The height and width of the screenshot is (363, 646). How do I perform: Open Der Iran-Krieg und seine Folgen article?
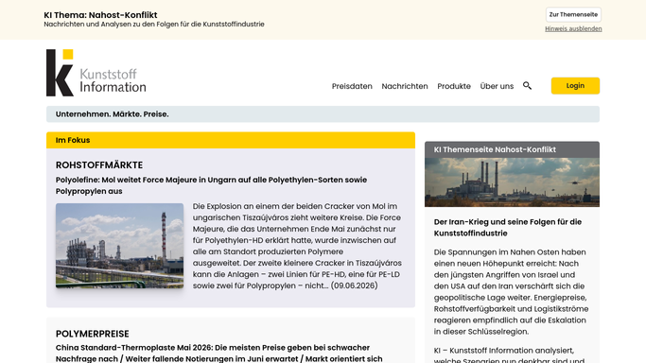tap(508, 227)
